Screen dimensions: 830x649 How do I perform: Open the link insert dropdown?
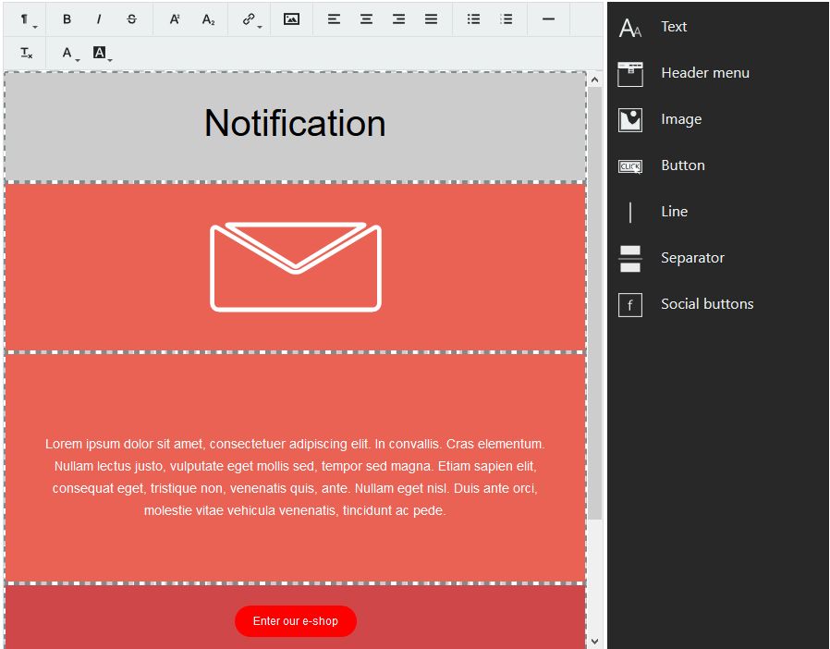[251, 18]
